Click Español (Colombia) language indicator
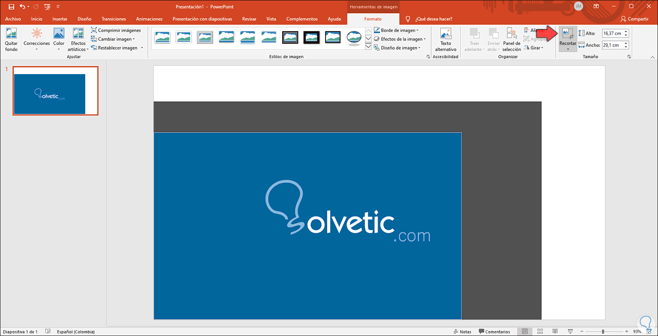The width and height of the screenshot is (658, 336). tap(76, 332)
